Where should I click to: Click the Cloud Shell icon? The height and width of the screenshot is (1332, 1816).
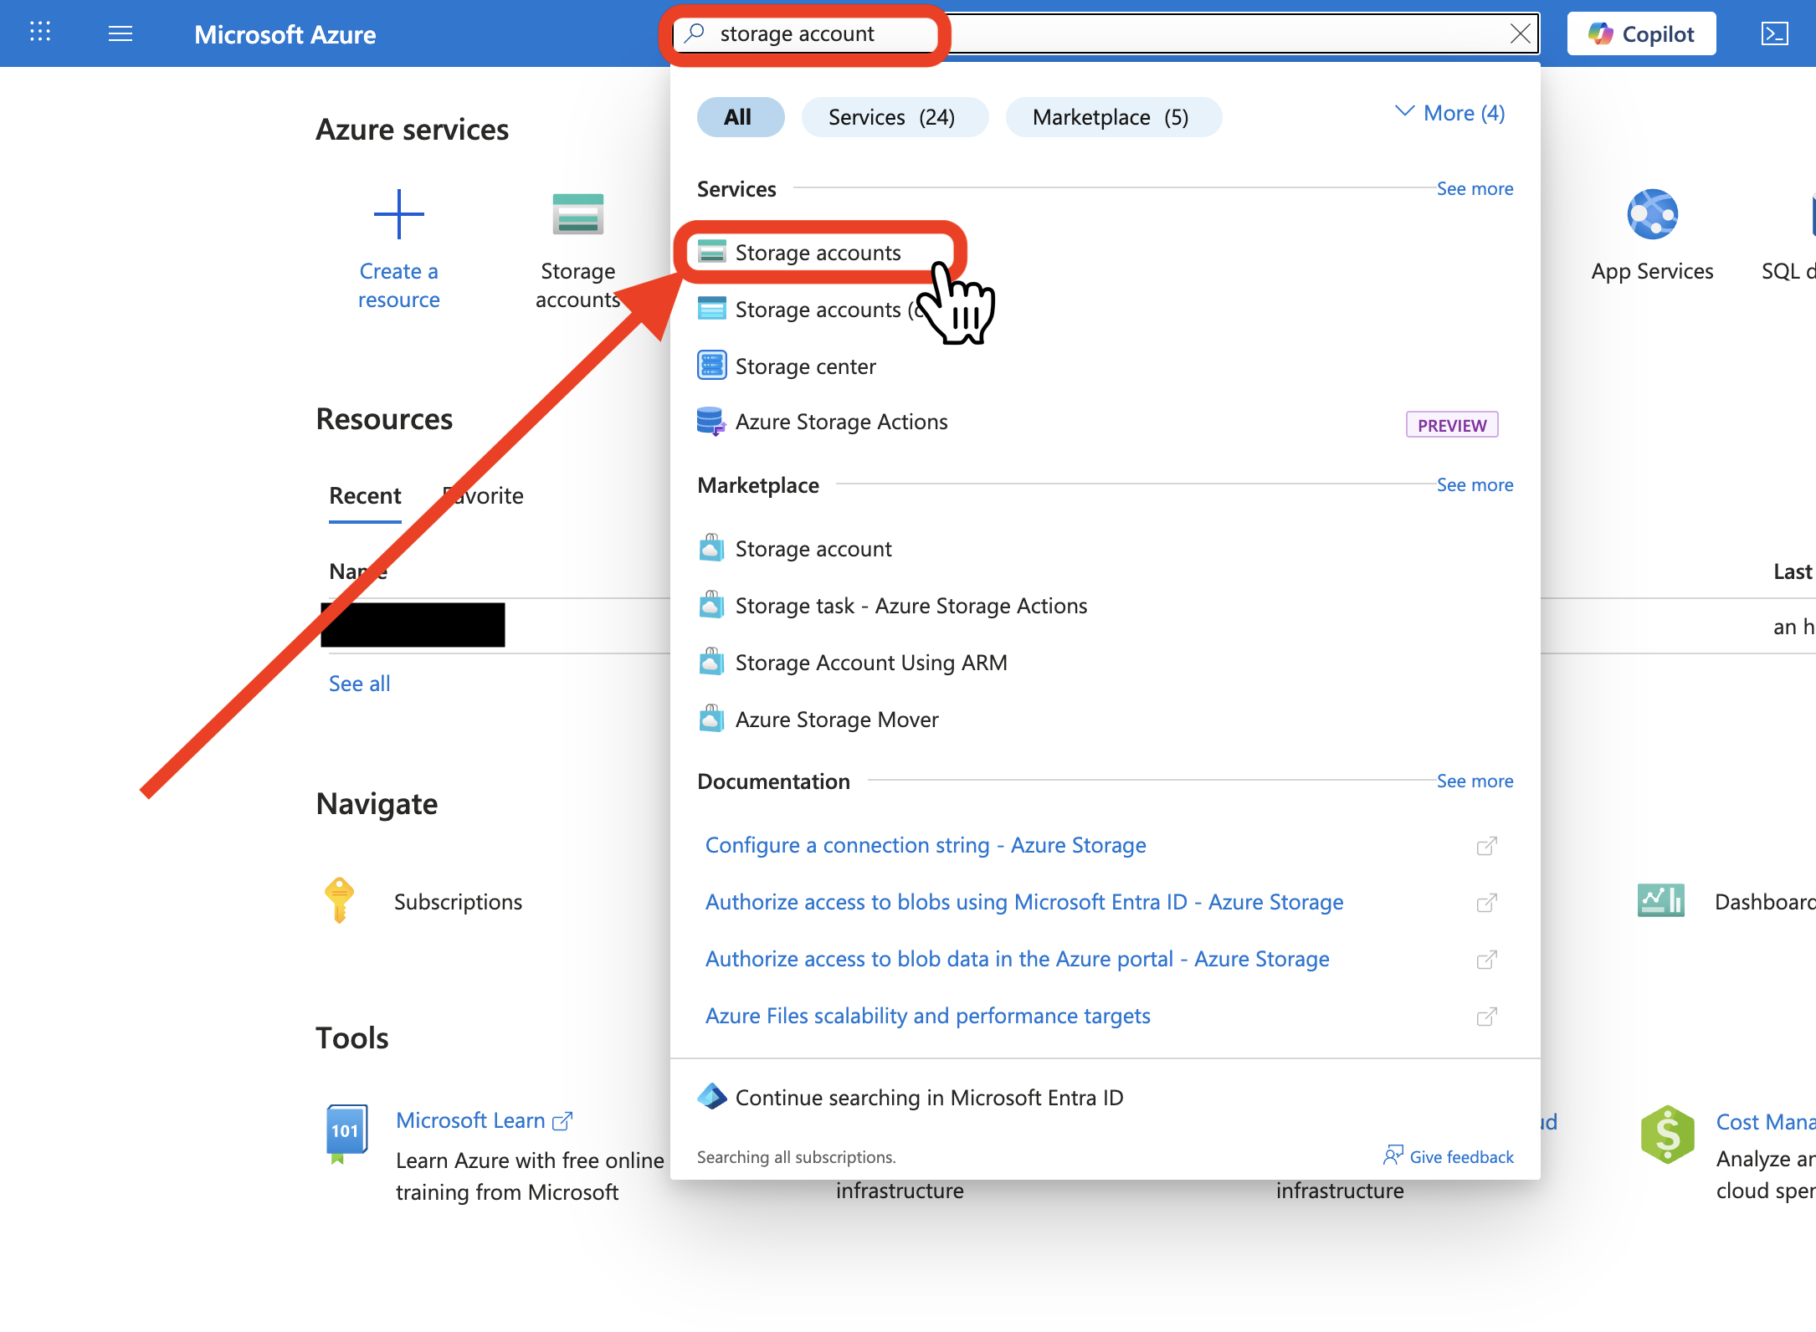point(1774,33)
